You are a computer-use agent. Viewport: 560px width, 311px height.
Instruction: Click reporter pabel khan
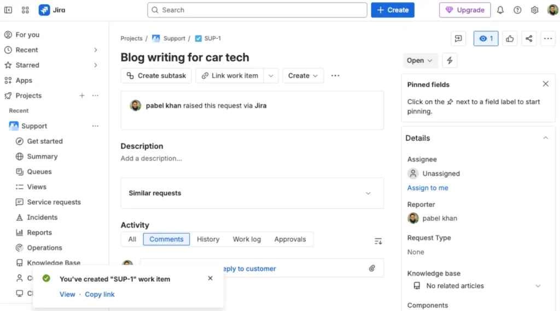click(x=432, y=218)
